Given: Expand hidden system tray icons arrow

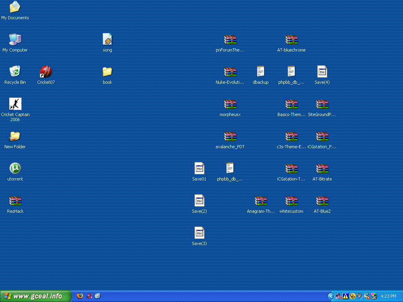Looking at the screenshot, I should tap(331, 296).
